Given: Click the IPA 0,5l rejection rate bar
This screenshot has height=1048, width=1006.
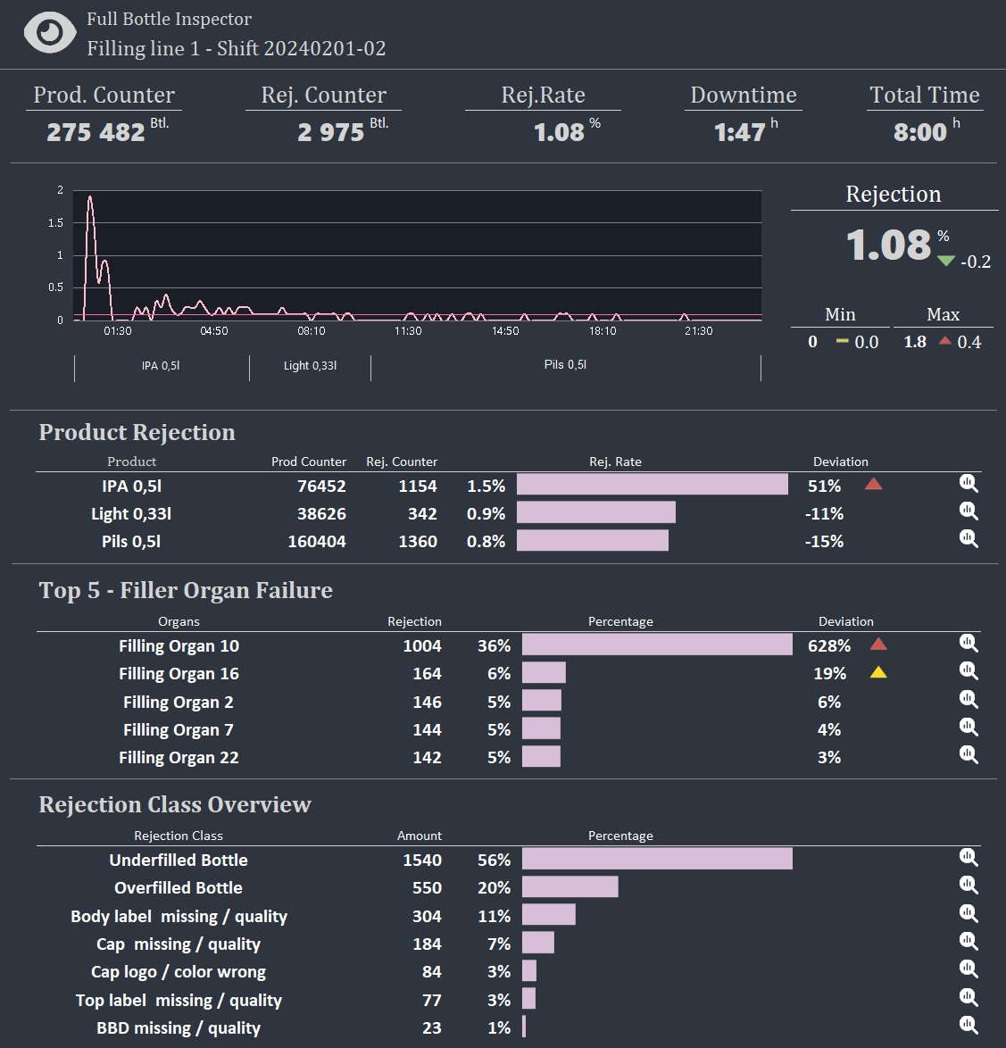Looking at the screenshot, I should [653, 485].
